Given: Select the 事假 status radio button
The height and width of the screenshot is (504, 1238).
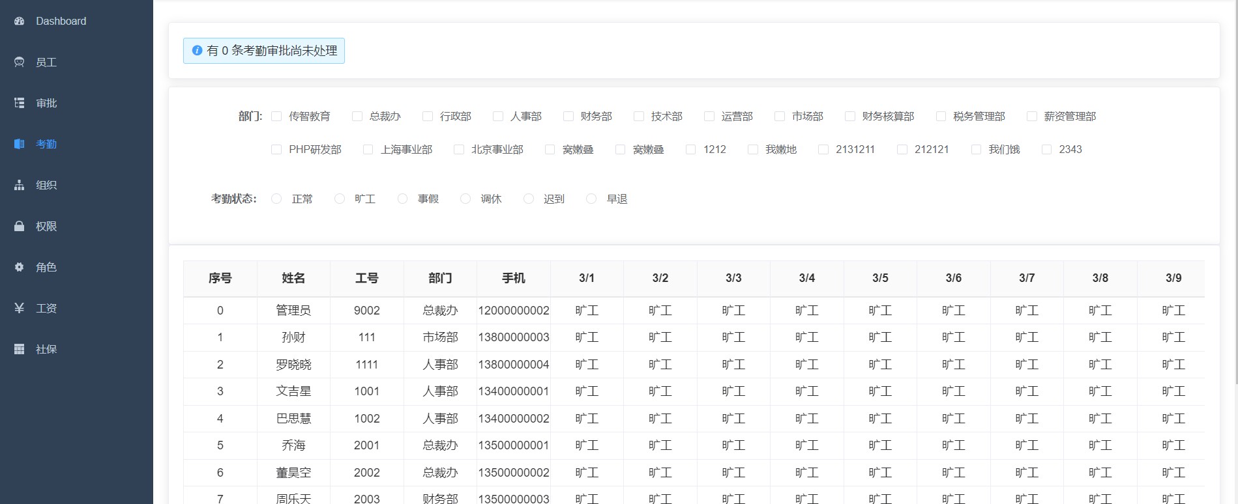Looking at the screenshot, I should 403,199.
